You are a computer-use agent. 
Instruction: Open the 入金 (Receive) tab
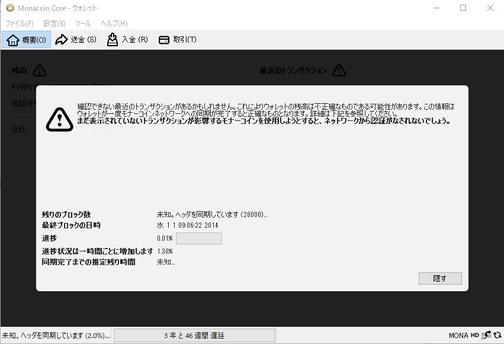(127, 40)
